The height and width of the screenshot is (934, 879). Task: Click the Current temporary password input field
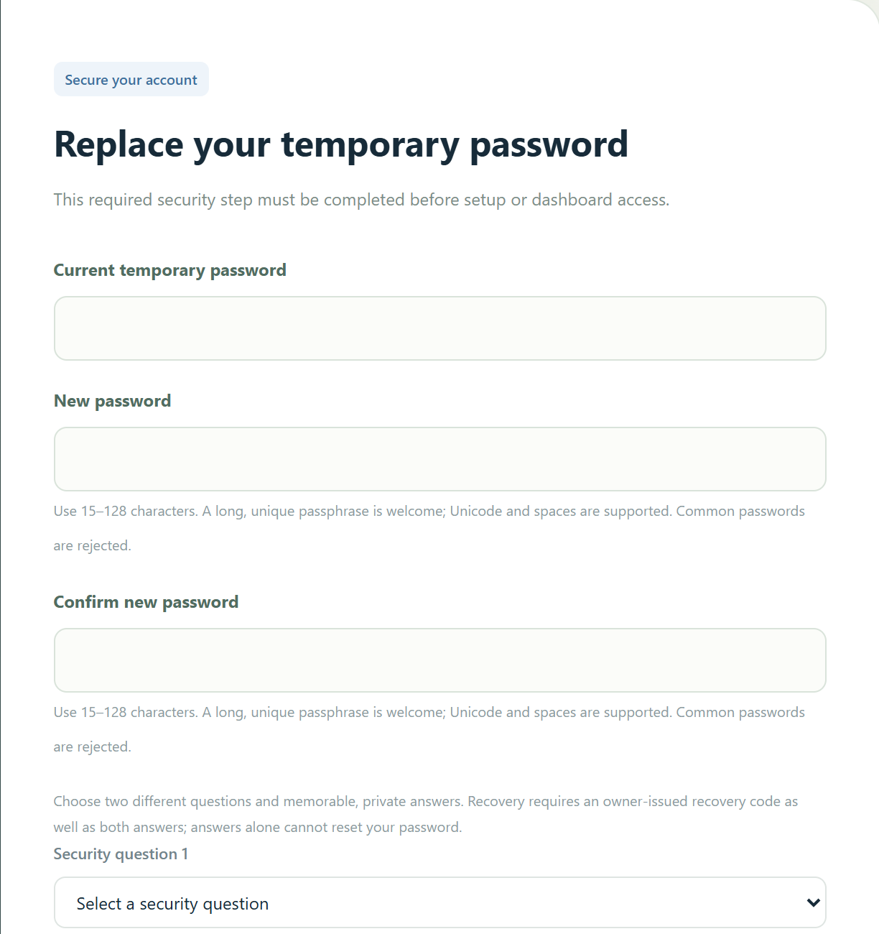[439, 328]
